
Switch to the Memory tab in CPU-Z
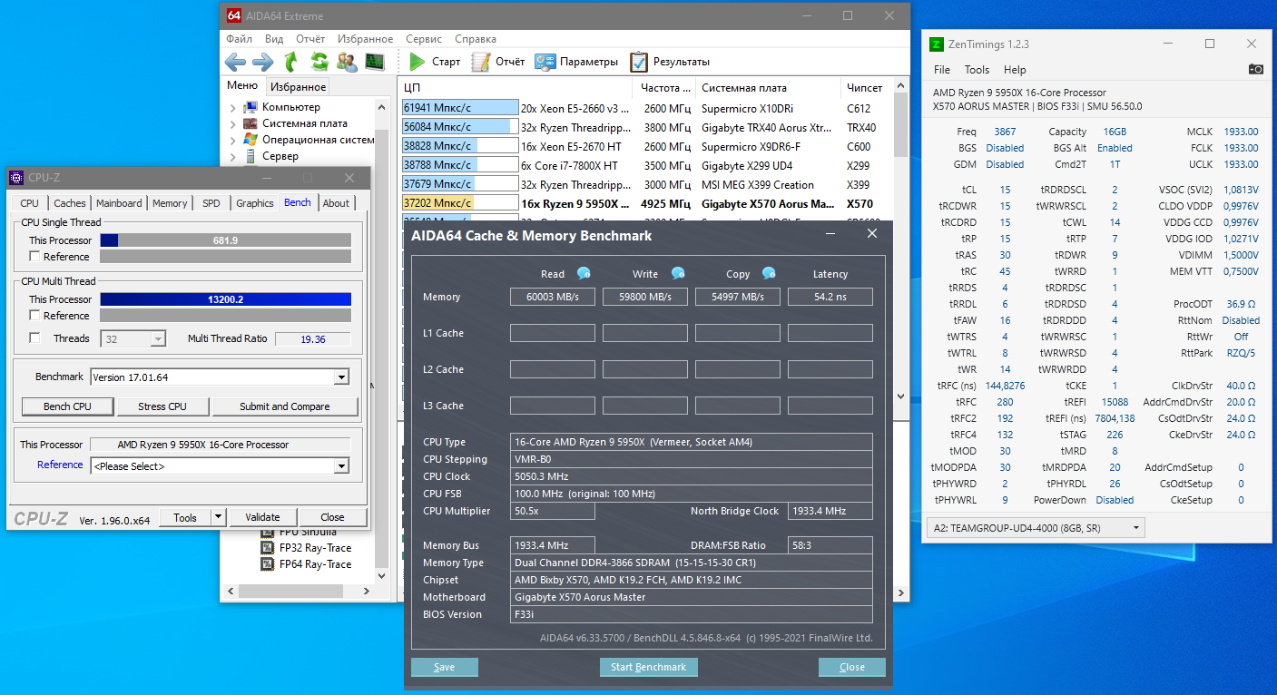170,203
